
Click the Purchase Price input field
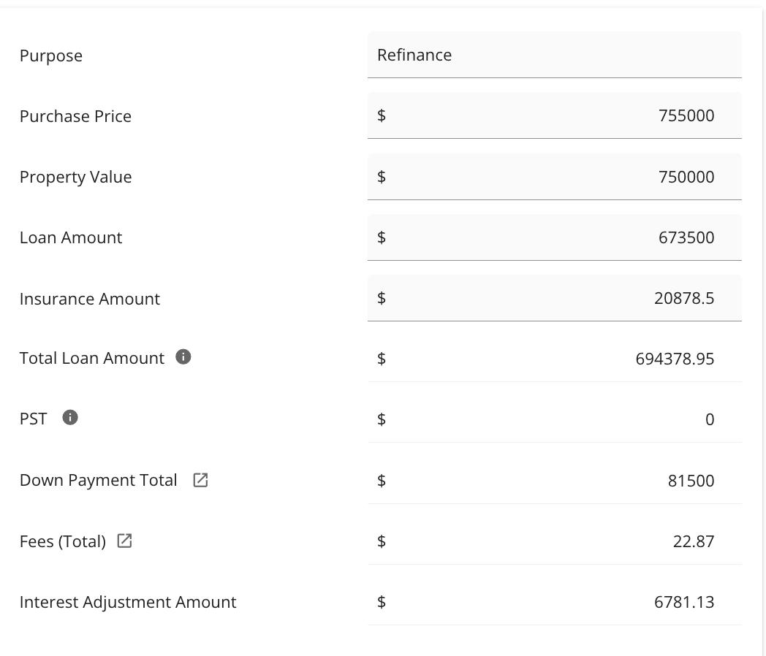coord(555,115)
